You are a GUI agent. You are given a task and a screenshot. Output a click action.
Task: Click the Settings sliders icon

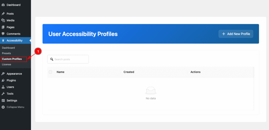point(3,100)
